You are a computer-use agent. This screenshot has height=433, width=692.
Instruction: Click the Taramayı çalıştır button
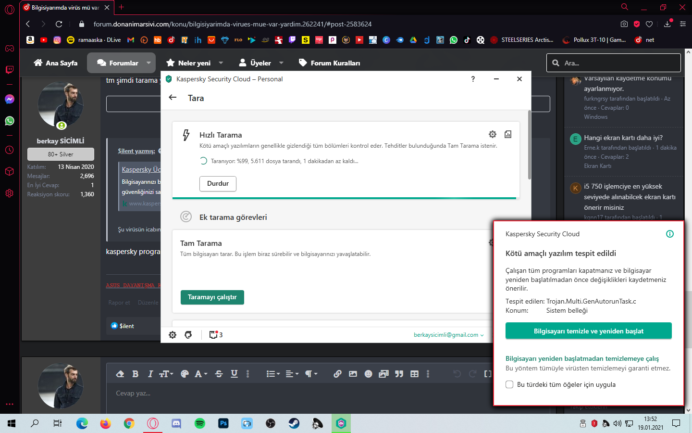(x=212, y=297)
